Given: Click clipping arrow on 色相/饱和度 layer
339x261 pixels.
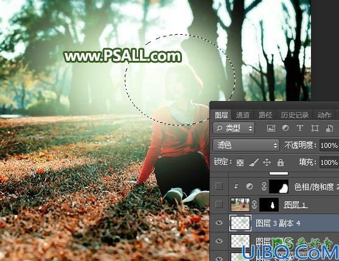Looking at the screenshot, I should (x=236, y=186).
